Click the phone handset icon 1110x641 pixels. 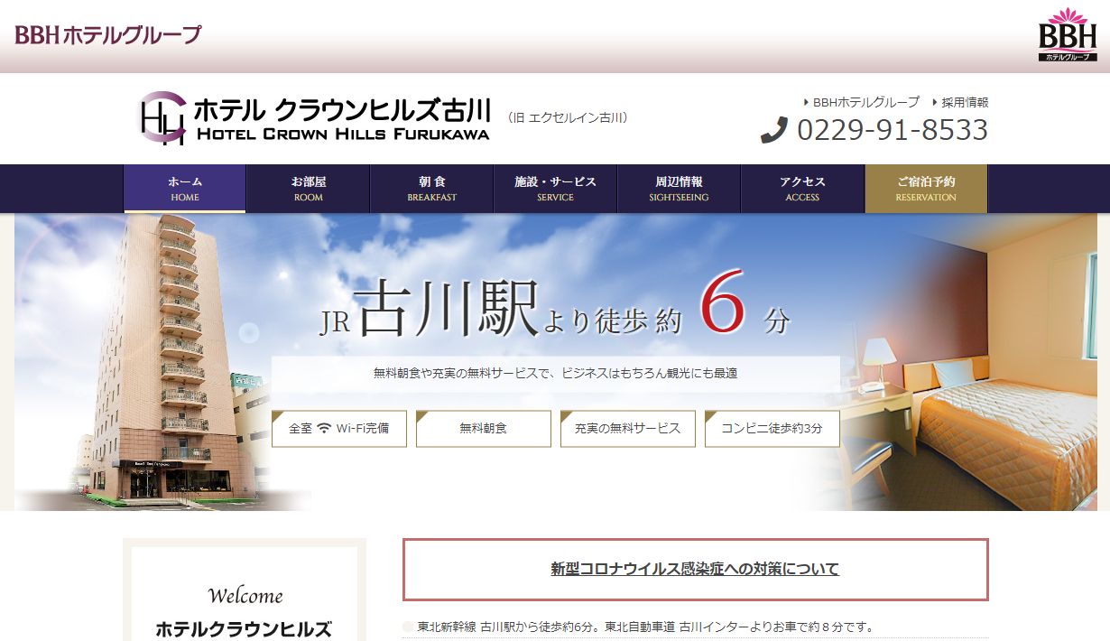(774, 130)
